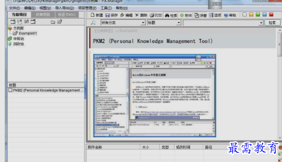This screenshot has height=162, width=282.
Task: Click the 检索 search button
Action: (x=272, y=23)
